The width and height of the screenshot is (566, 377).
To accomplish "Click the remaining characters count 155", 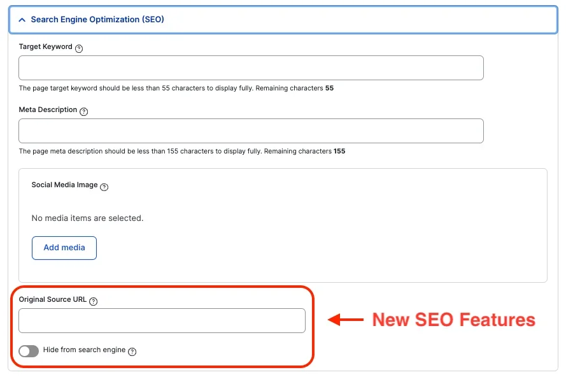I will 339,152.
